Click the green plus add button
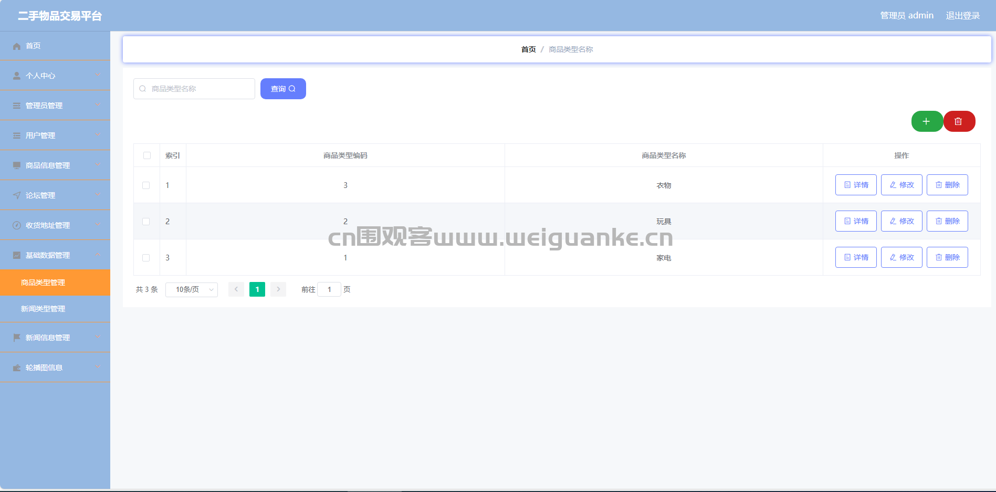Viewport: 996px width, 492px height. [x=927, y=121]
